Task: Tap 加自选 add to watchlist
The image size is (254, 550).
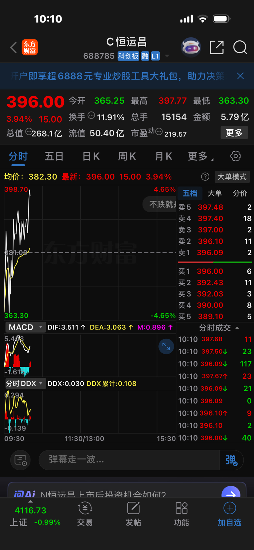Action: click(x=230, y=514)
